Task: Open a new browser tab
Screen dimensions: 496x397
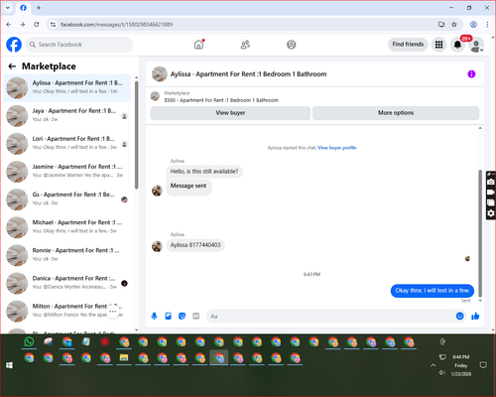Action: pos(39,8)
